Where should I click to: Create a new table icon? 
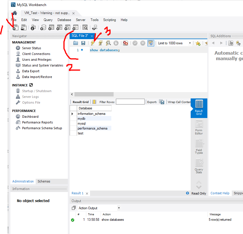pyautogui.click(x=51, y=27)
